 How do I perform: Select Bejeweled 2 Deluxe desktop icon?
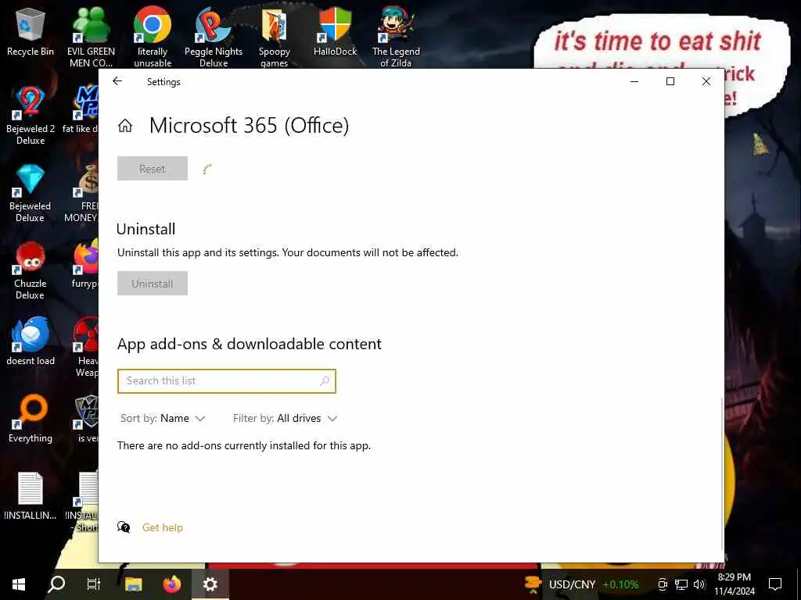point(31,115)
